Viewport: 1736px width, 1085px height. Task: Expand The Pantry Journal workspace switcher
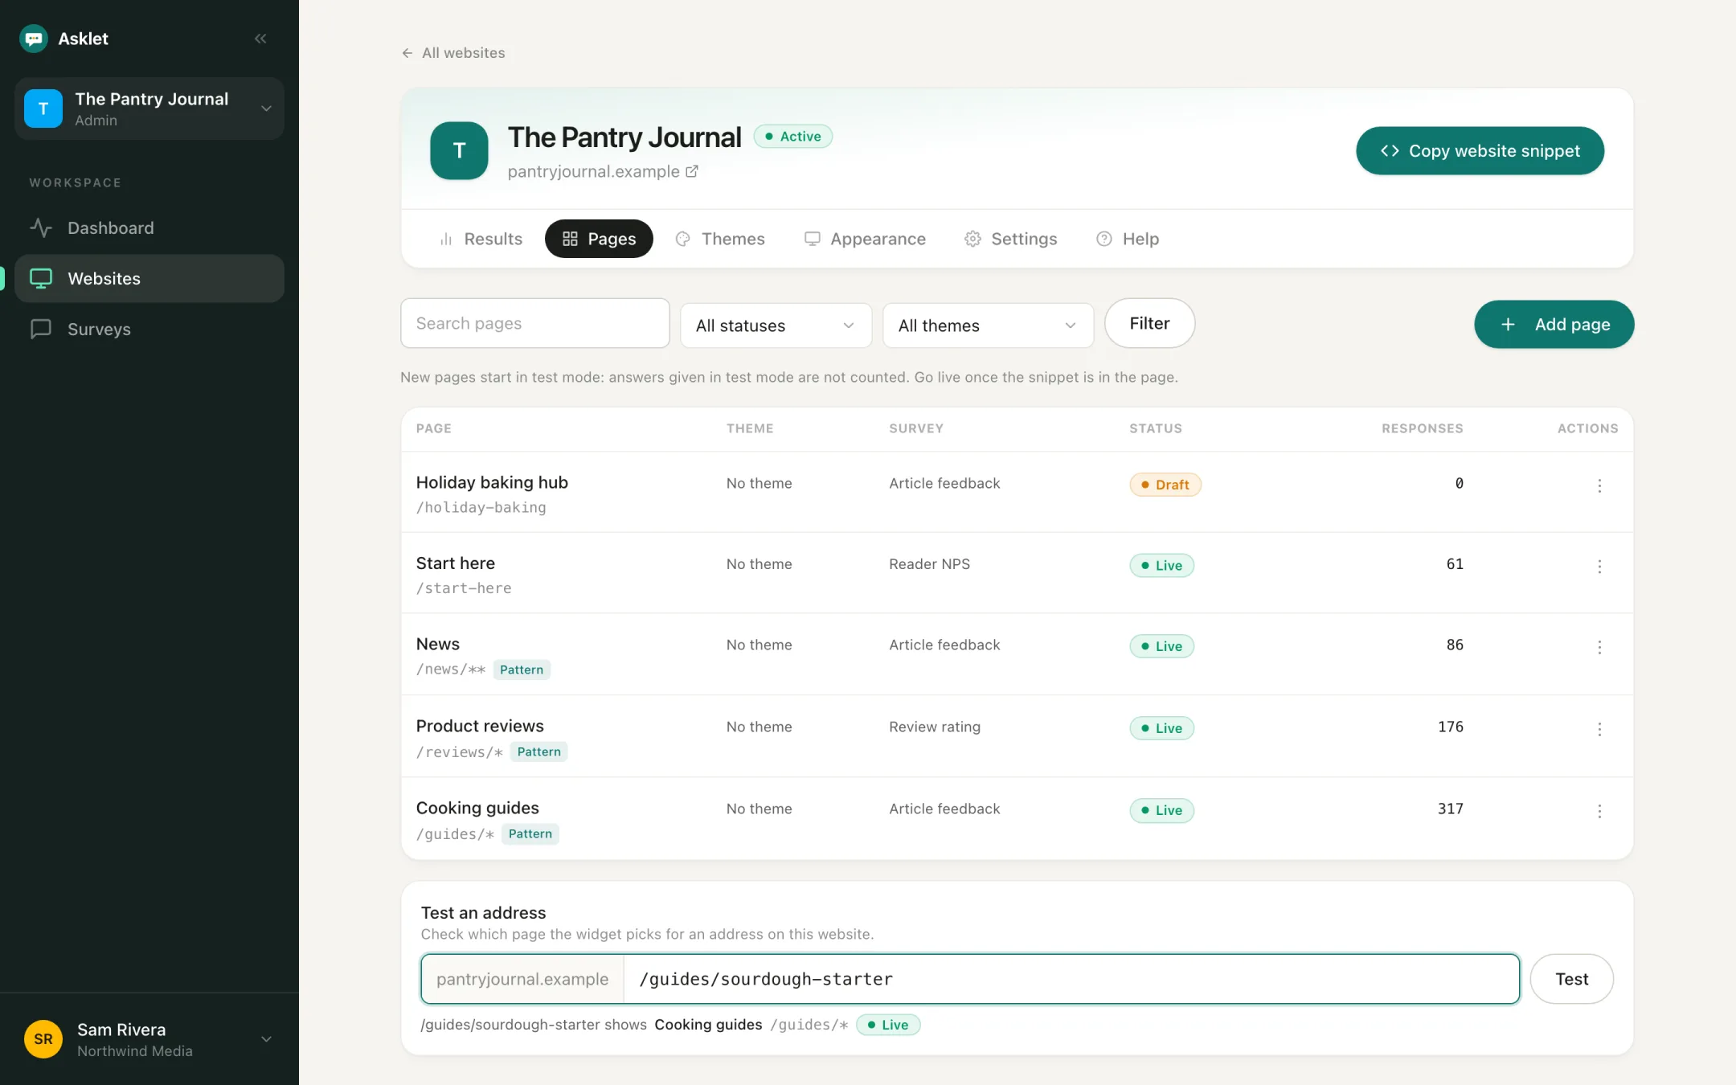(149, 108)
